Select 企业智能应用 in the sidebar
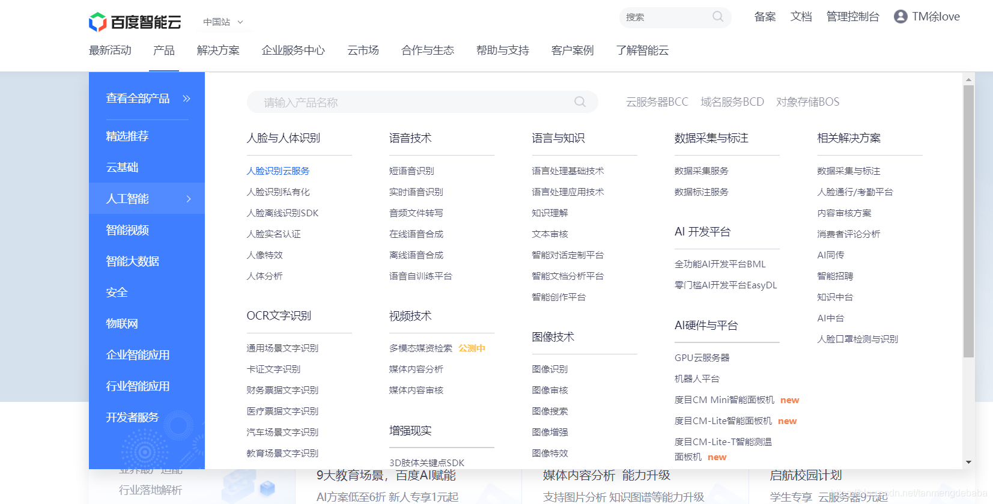Image resolution: width=993 pixels, height=504 pixels. (138, 355)
